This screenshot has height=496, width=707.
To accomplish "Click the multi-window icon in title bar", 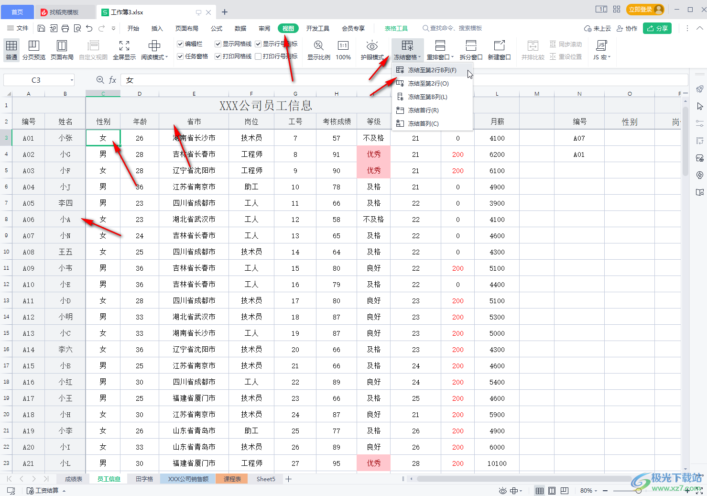I will click(601, 9).
